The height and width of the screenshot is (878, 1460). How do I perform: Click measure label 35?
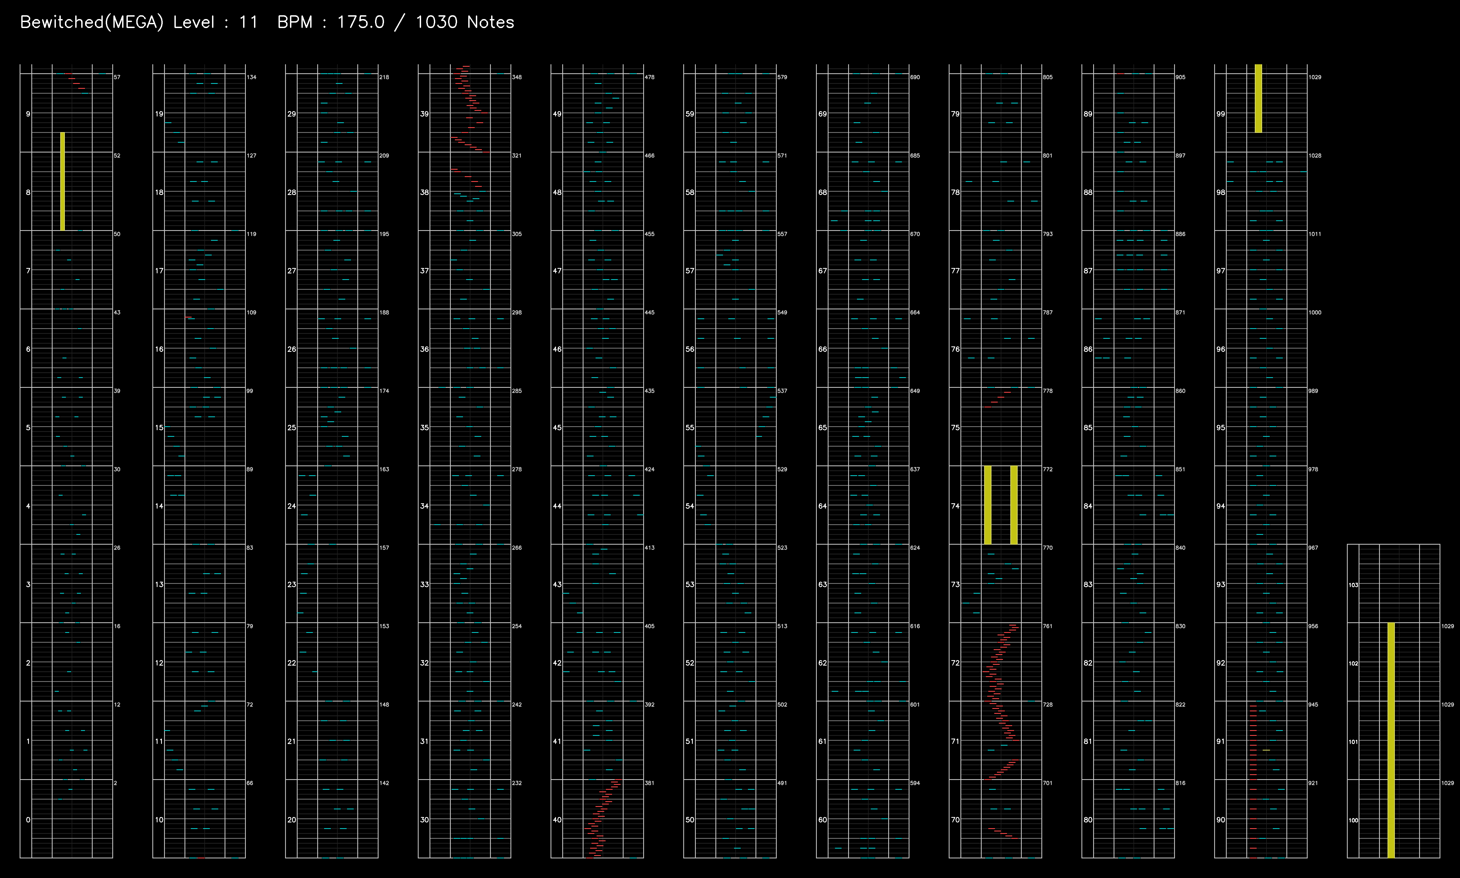pos(425,427)
